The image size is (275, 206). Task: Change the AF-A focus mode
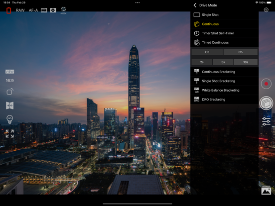point(33,10)
